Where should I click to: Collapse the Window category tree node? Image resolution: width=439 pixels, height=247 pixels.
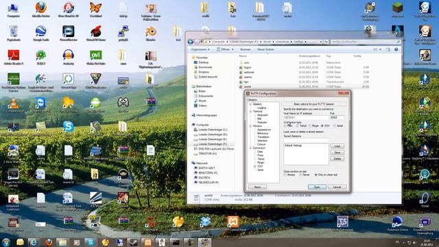250,126
